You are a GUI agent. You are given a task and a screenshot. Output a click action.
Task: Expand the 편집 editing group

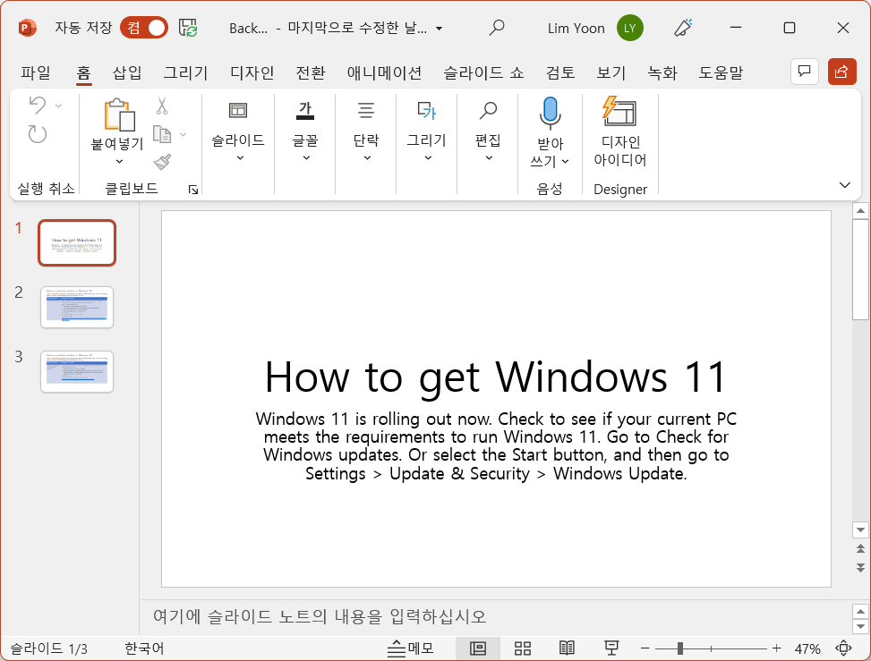coord(488,131)
